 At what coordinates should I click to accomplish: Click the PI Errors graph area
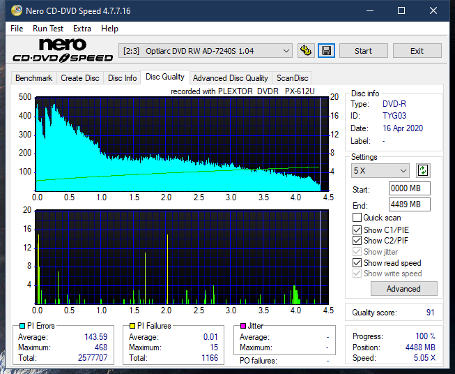pyautogui.click(x=182, y=144)
